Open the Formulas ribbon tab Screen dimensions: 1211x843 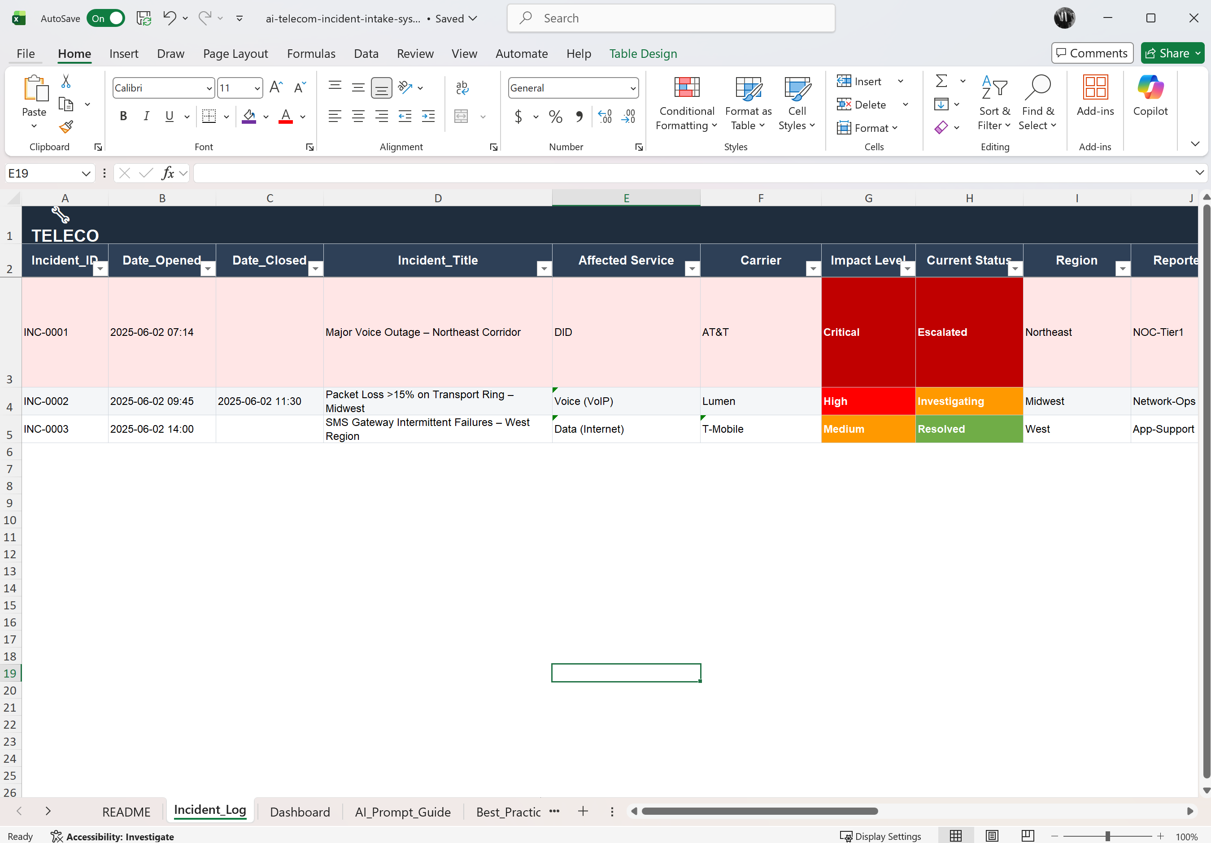tap(311, 54)
